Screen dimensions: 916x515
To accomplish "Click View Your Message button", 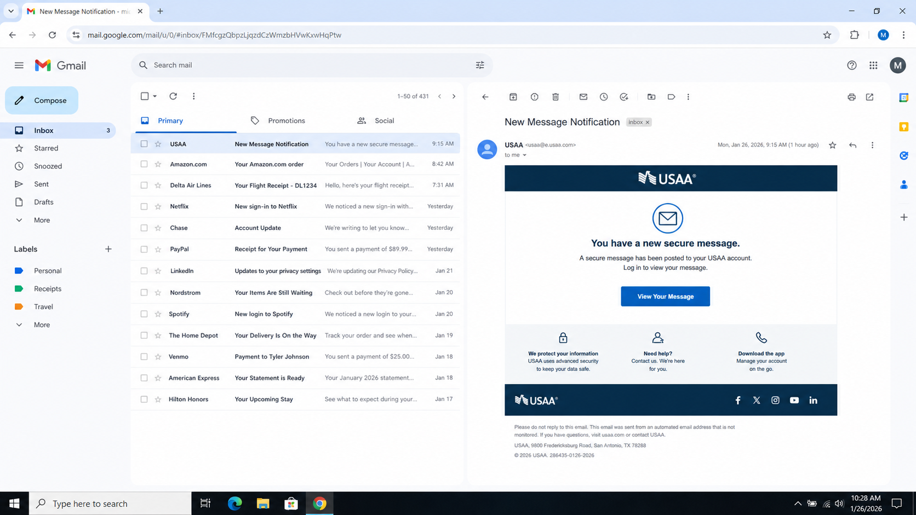I will click(x=665, y=296).
